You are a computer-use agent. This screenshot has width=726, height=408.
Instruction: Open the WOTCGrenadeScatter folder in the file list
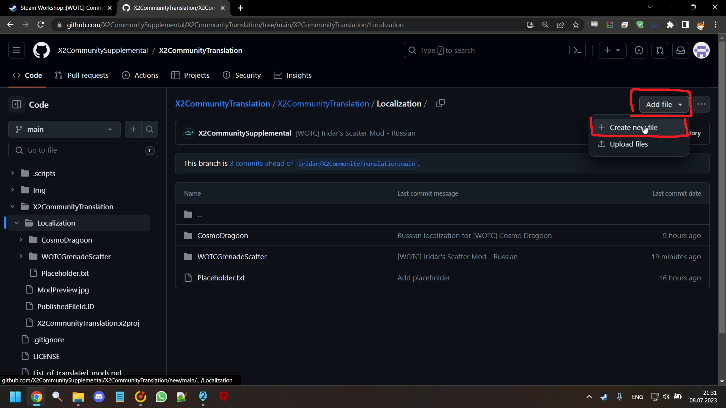[x=232, y=256]
